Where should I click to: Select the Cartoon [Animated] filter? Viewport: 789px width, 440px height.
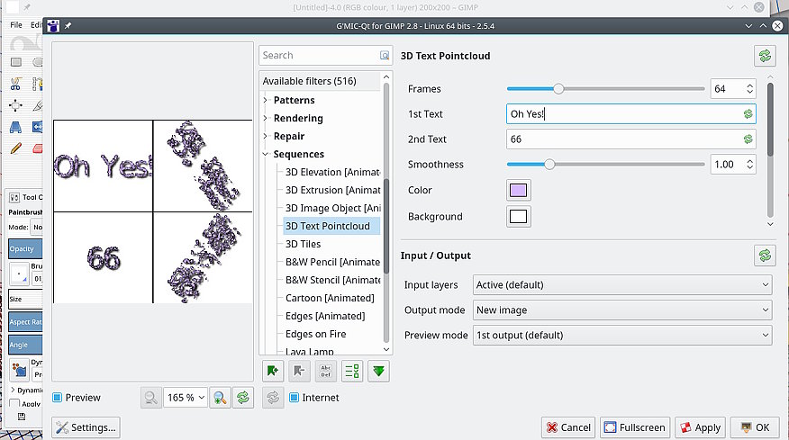(330, 298)
